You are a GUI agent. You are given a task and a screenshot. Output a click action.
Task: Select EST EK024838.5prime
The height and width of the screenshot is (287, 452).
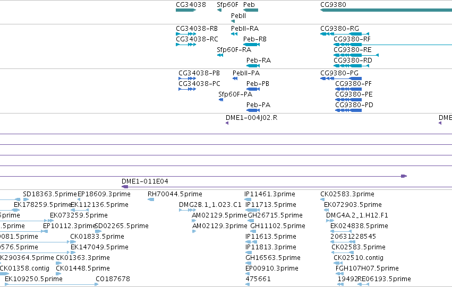tap(359, 227)
